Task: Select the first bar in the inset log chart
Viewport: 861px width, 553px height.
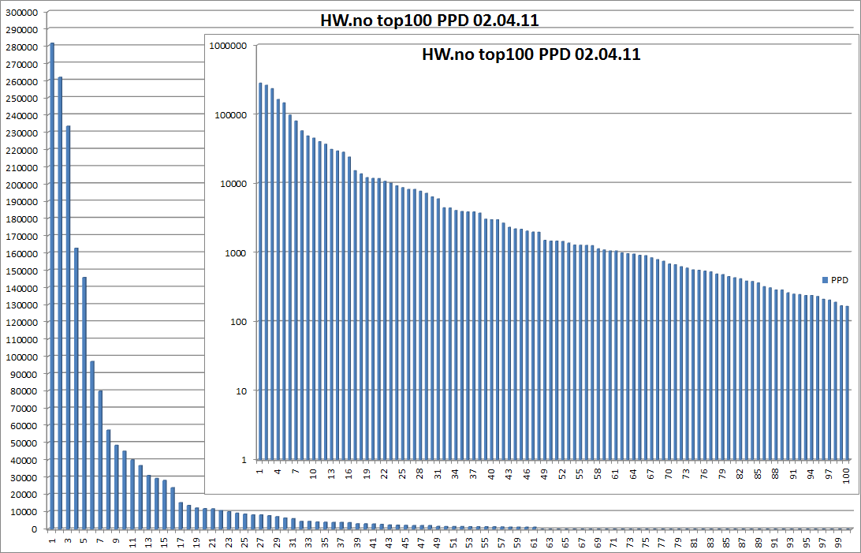Action: click(260, 271)
